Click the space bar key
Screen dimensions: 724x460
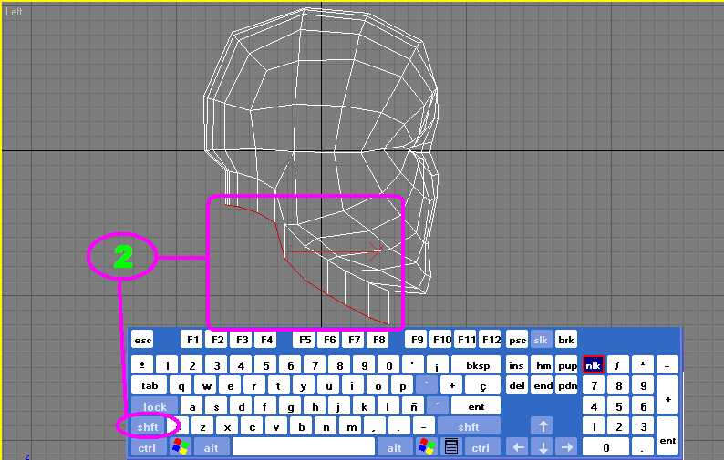[x=304, y=447]
